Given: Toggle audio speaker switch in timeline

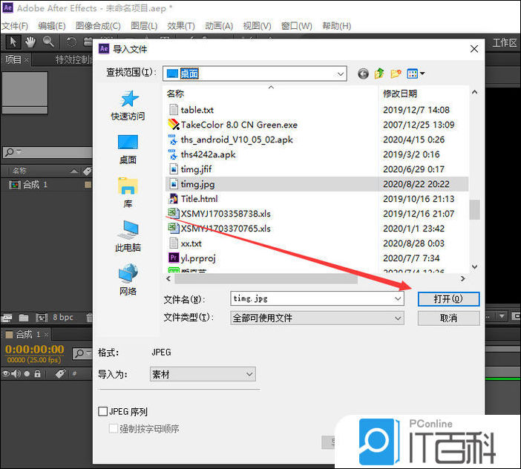Looking at the screenshot, I should [16, 374].
